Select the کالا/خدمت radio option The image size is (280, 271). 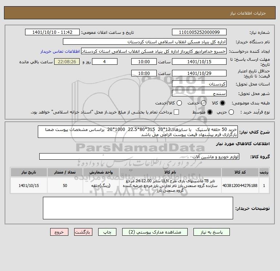(x=179, y=103)
